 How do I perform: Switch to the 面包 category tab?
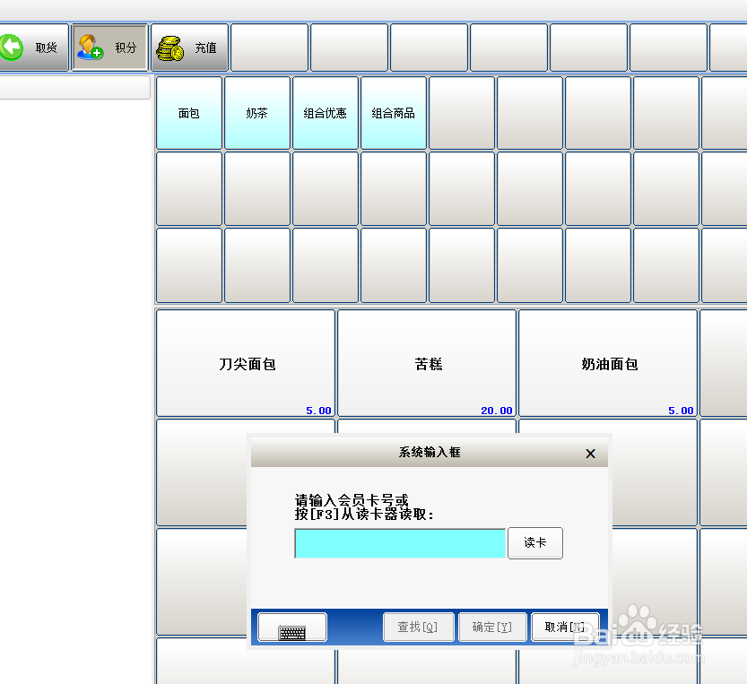click(x=188, y=113)
